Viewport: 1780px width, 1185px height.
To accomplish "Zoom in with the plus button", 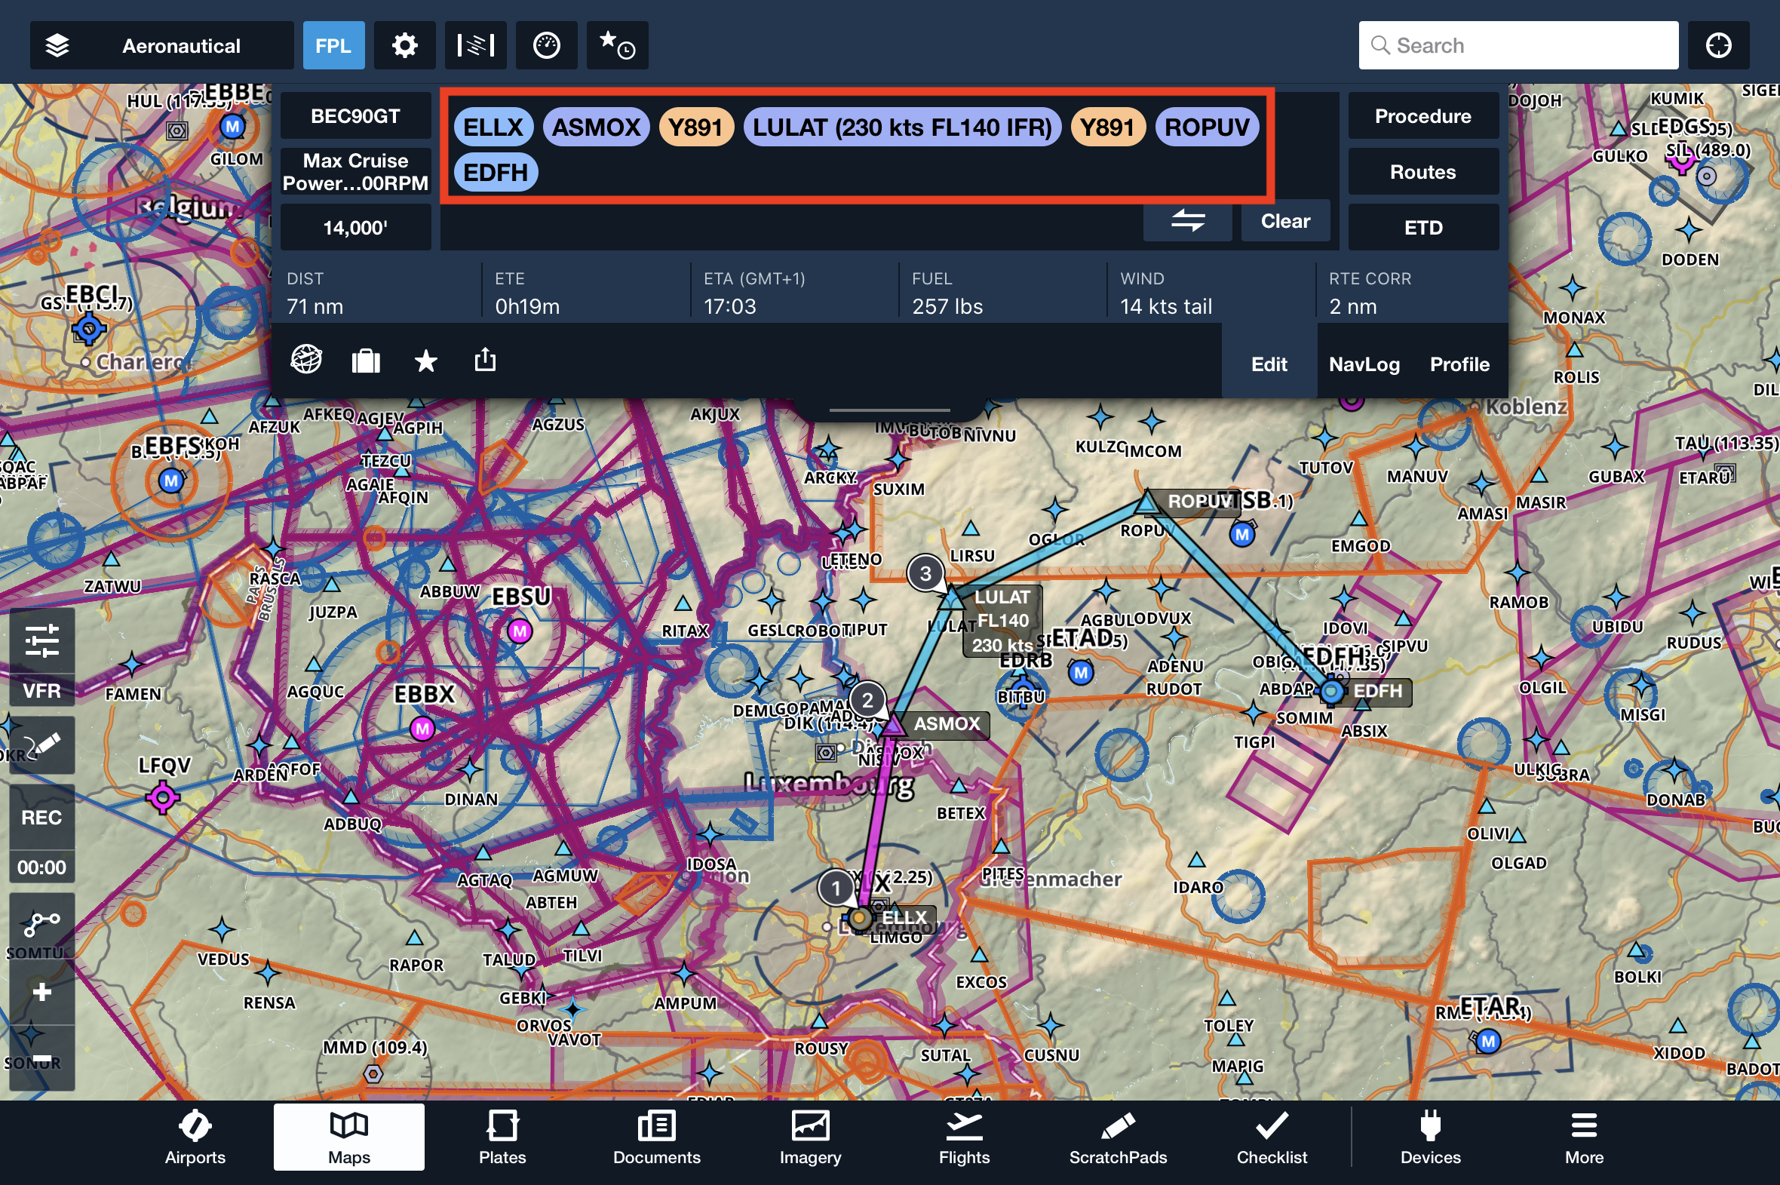I will 42,992.
